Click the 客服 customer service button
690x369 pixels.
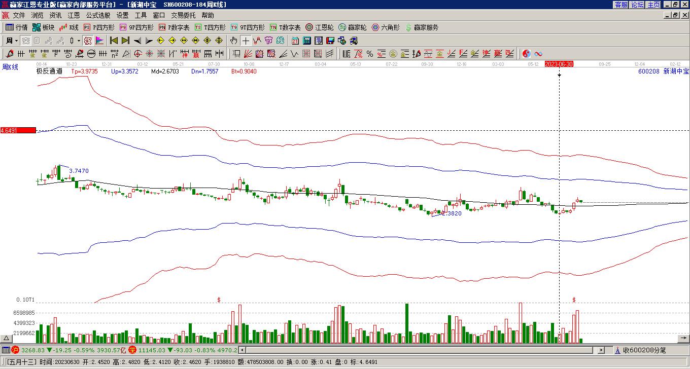pos(621,5)
